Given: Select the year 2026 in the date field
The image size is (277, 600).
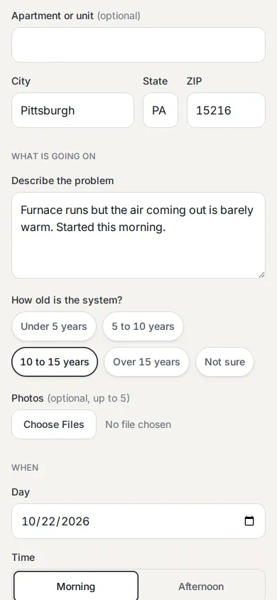Looking at the screenshot, I should [75, 521].
